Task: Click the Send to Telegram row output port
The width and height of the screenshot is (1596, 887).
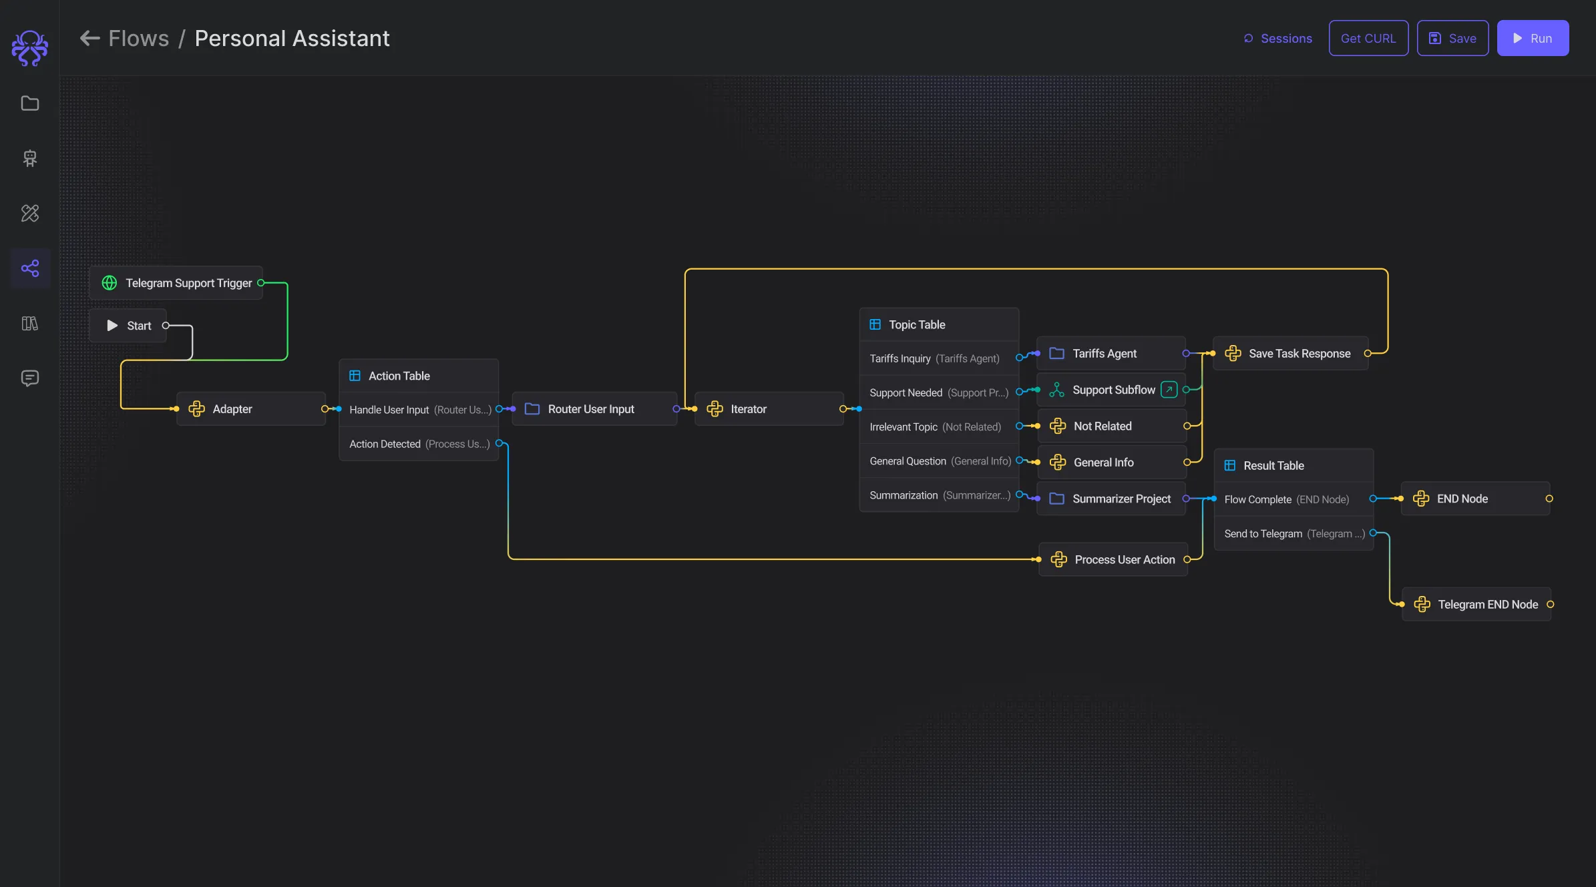Action: coord(1373,533)
